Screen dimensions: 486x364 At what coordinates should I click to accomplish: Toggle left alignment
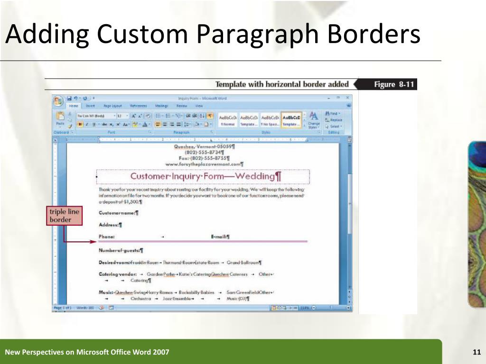tap(158, 124)
